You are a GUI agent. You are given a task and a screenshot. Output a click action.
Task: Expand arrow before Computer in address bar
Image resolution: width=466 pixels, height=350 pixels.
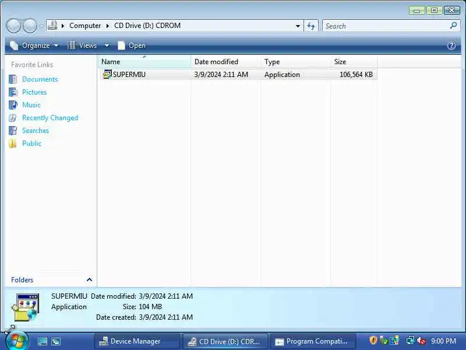pyautogui.click(x=63, y=26)
